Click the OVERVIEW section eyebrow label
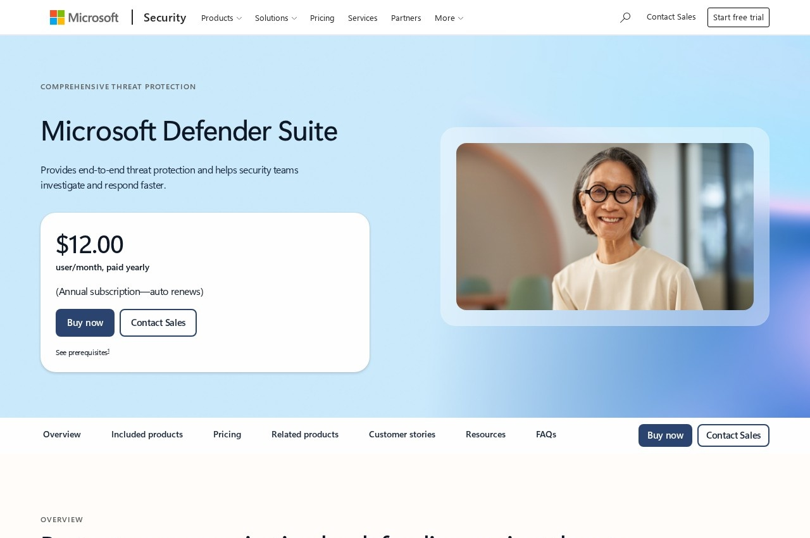 [62, 520]
